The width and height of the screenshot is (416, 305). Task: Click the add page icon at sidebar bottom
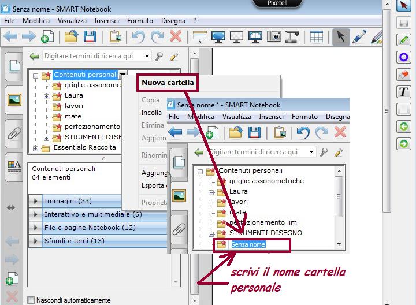pos(12,278)
